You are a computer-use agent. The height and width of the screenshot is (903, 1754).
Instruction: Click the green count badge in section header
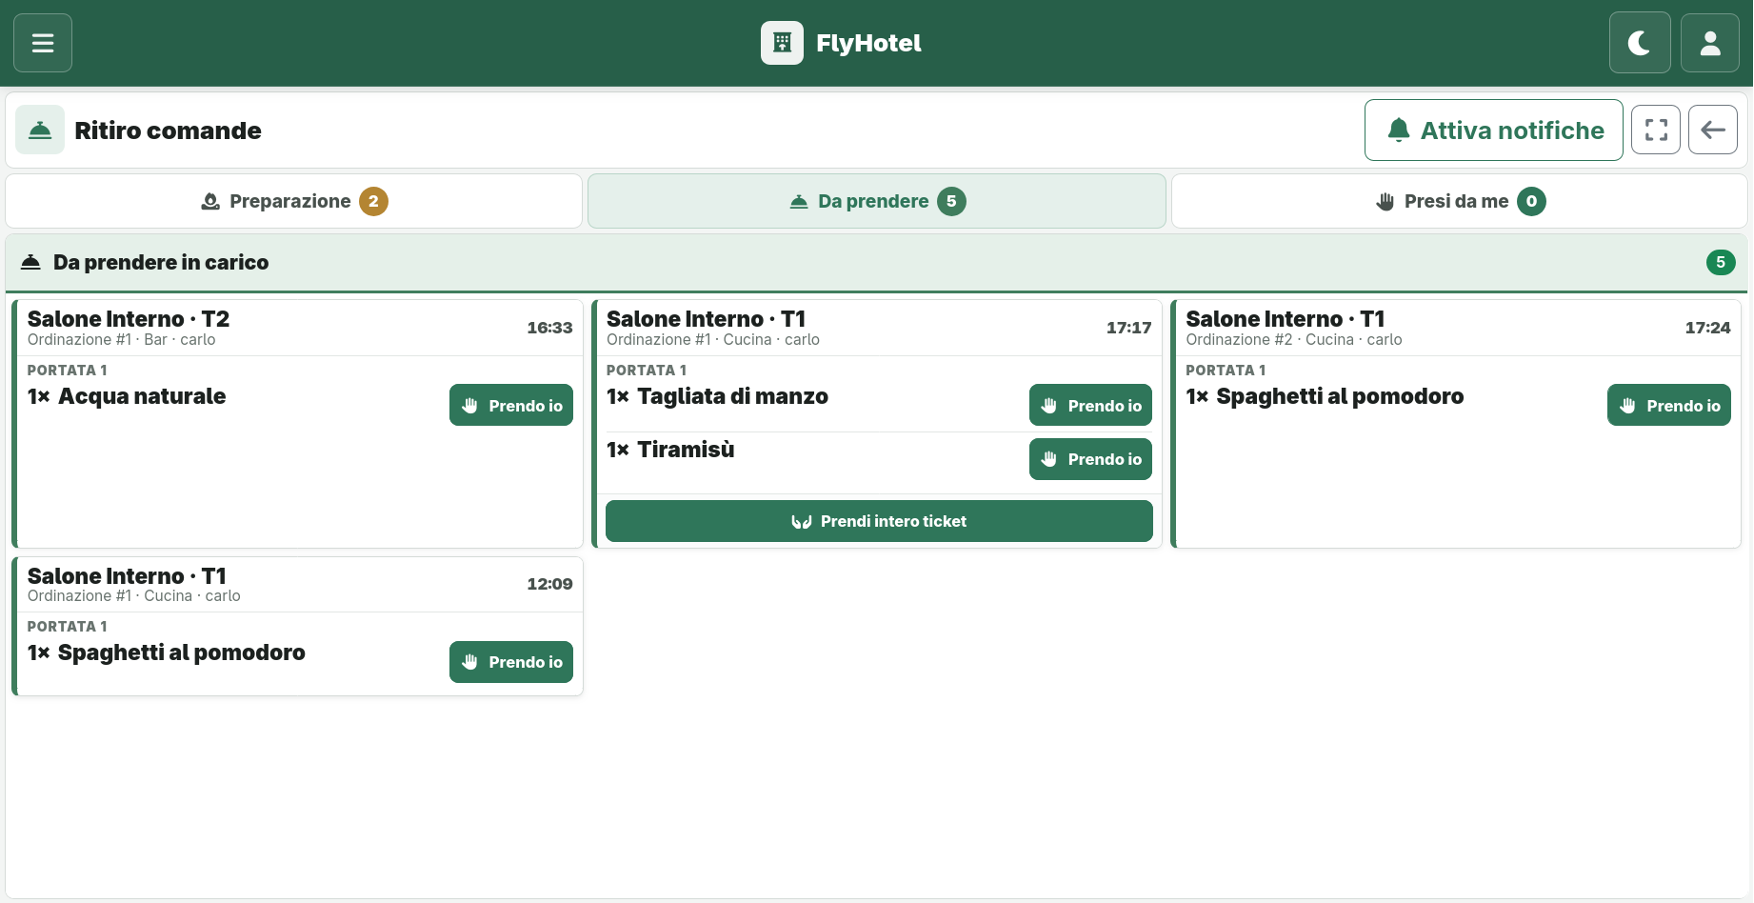(x=1721, y=262)
